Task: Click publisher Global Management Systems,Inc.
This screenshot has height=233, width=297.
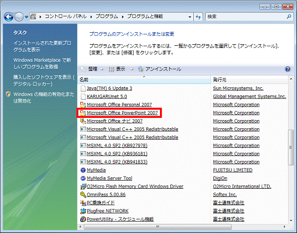Action: tap(250, 97)
